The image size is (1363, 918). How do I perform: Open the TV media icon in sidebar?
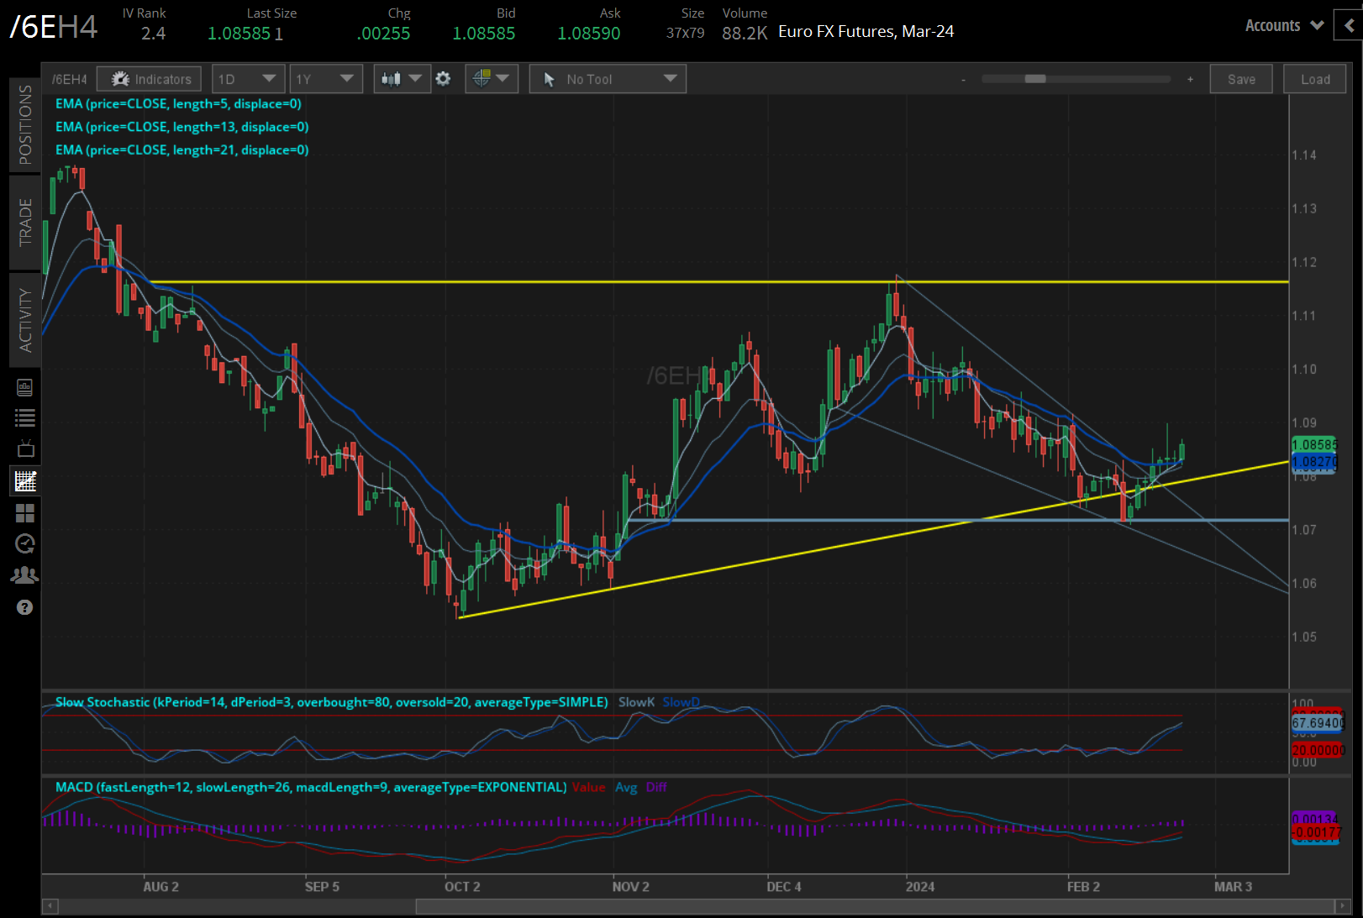pyautogui.click(x=24, y=449)
